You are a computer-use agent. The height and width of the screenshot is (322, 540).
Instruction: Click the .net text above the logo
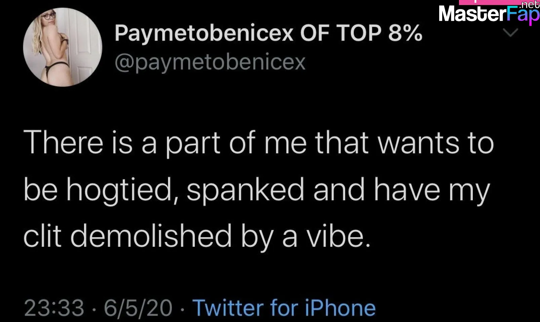pyautogui.click(x=529, y=4)
